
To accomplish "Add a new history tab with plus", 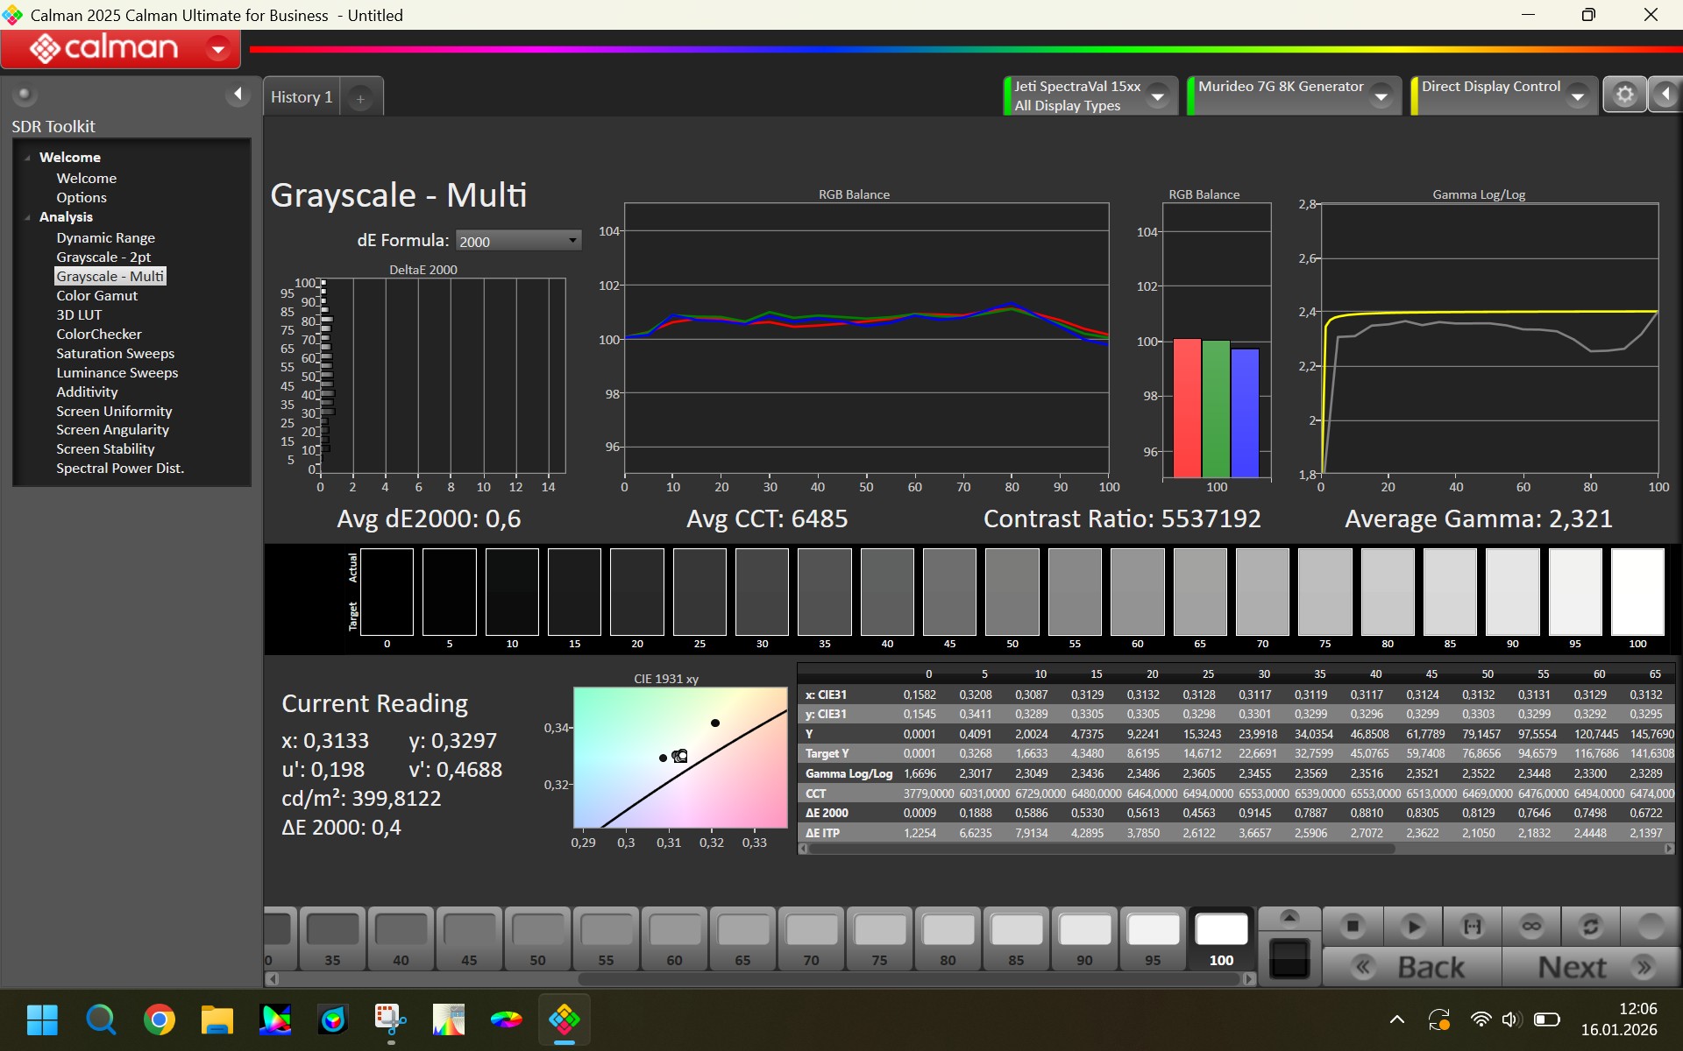I will coord(360,99).
